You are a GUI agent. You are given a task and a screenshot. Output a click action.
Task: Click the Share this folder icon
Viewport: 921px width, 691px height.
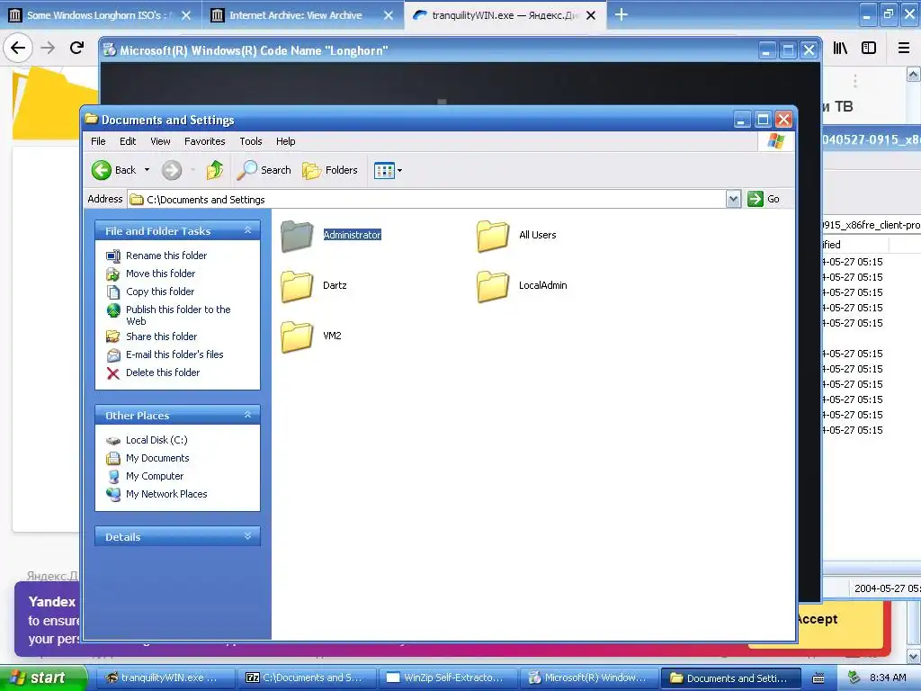click(113, 337)
